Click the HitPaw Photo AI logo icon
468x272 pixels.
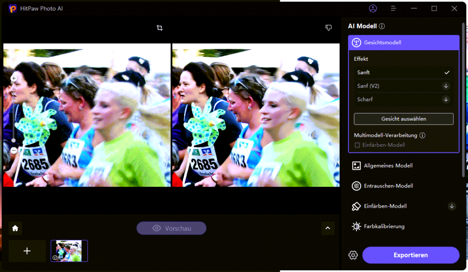[12, 9]
